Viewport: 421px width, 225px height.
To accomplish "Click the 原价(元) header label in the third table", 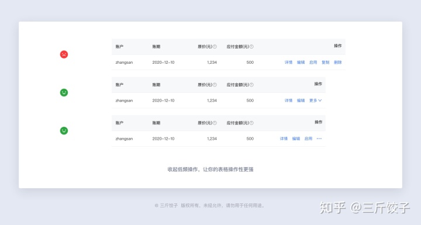I will (x=205, y=123).
